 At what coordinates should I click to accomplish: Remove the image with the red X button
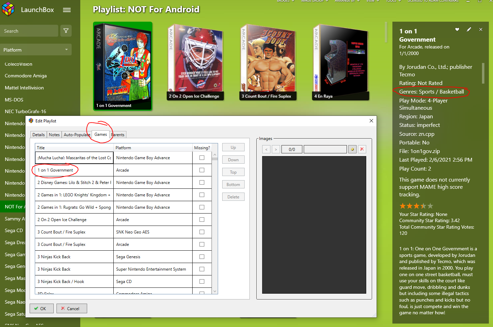[362, 149]
